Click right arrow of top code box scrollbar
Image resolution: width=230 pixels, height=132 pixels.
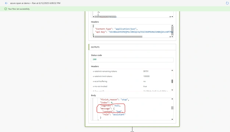[x=170, y=16]
